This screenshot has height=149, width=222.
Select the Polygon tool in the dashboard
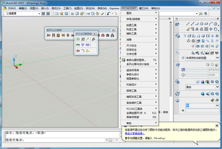coord(201,24)
